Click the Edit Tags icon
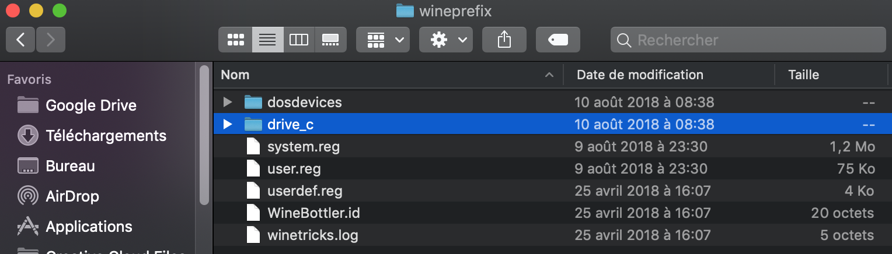 point(557,40)
